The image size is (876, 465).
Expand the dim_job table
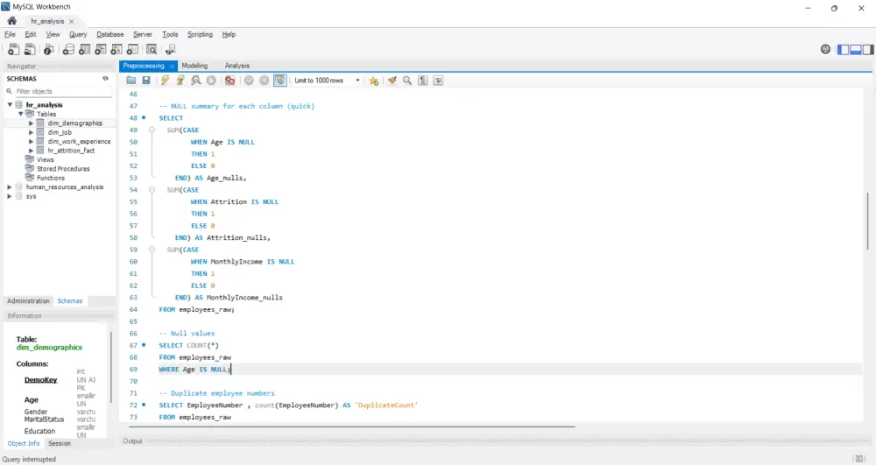(32, 132)
